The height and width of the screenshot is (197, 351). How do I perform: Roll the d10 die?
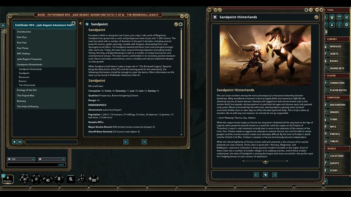coord(48,179)
